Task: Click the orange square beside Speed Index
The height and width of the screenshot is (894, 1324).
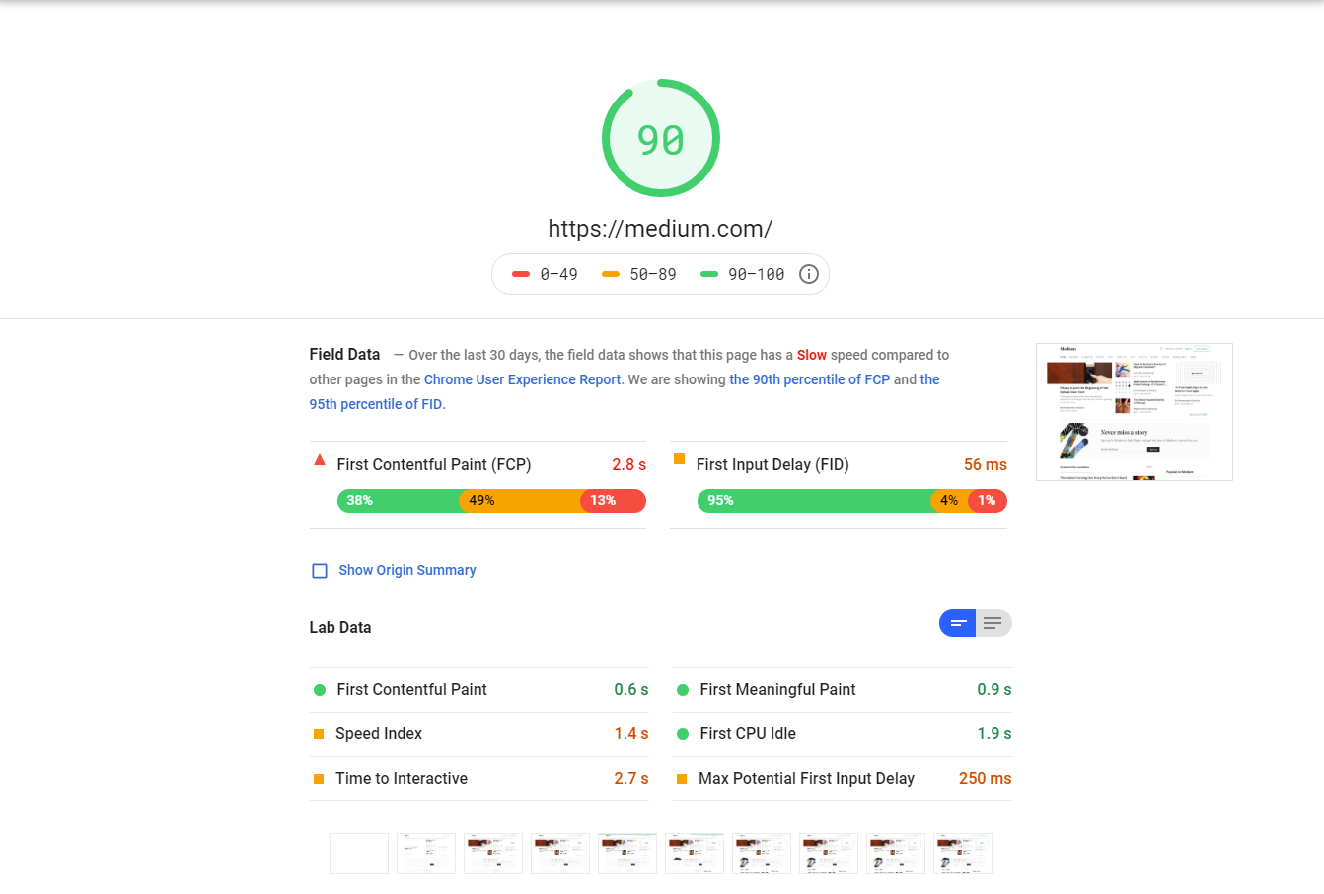Action: (319, 734)
